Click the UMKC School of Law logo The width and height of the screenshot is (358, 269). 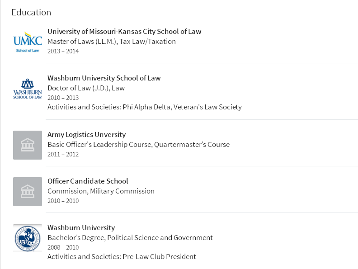28,42
